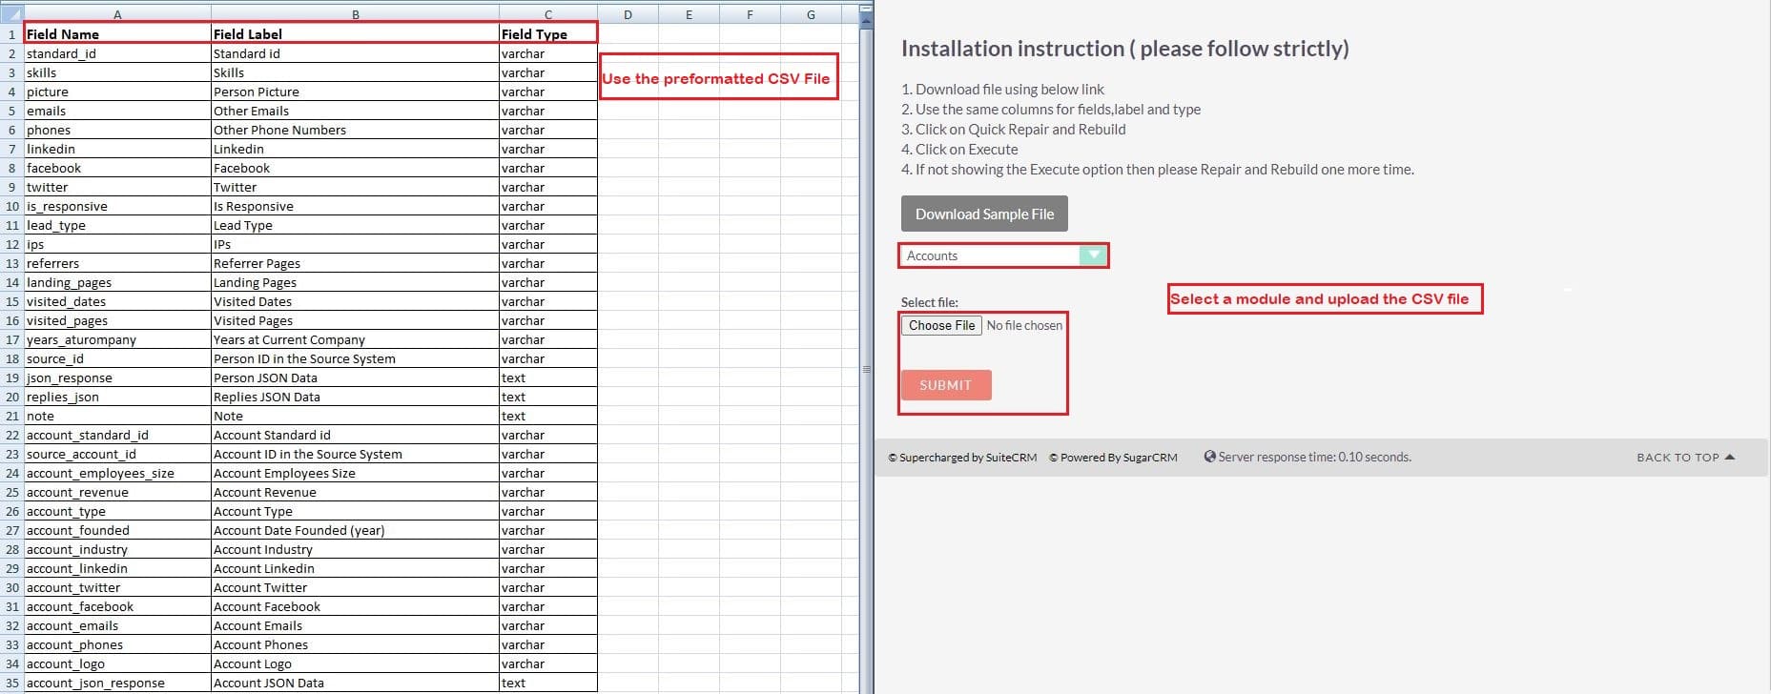Image resolution: width=1771 pixels, height=694 pixels.
Task: Click the 'twitter' field name cell
Action: (117, 187)
